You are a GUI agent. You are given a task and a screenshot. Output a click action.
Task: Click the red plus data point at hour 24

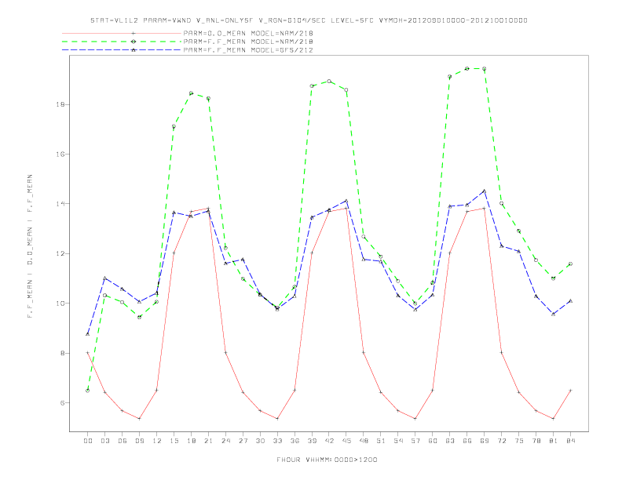tap(225, 352)
